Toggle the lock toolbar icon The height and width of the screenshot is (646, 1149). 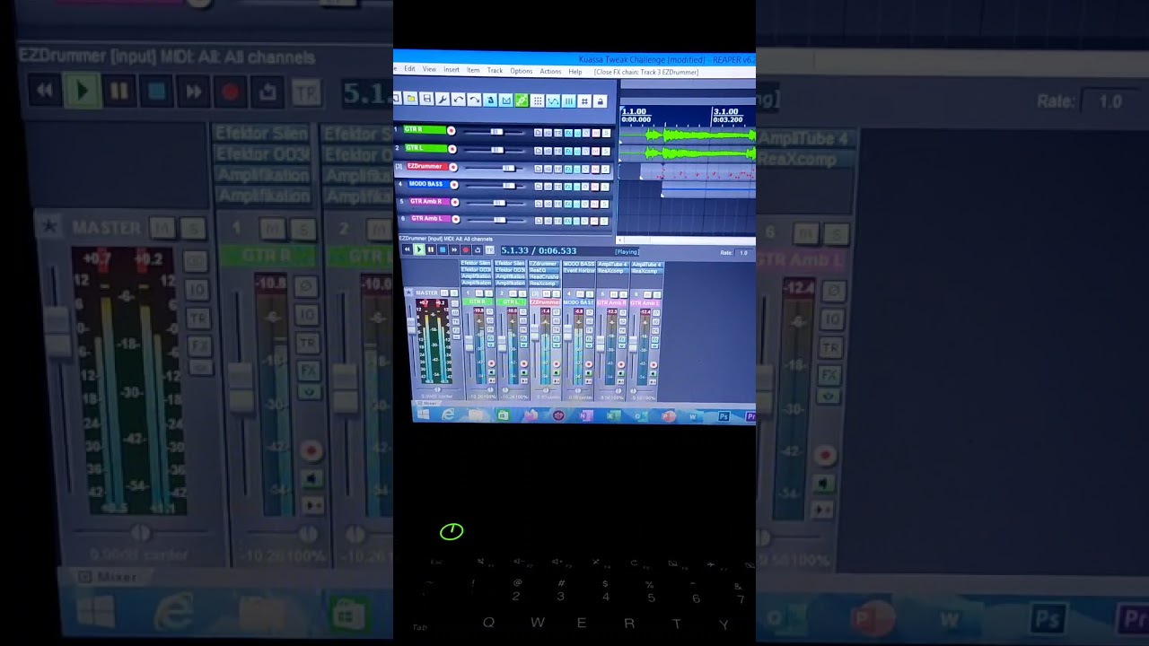tap(600, 100)
